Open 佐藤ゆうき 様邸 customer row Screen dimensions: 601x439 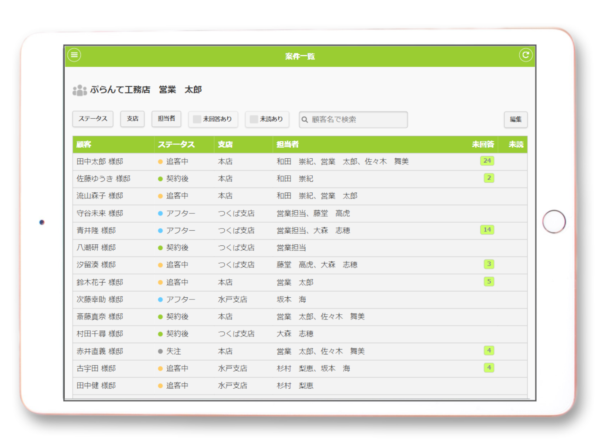pos(103,179)
